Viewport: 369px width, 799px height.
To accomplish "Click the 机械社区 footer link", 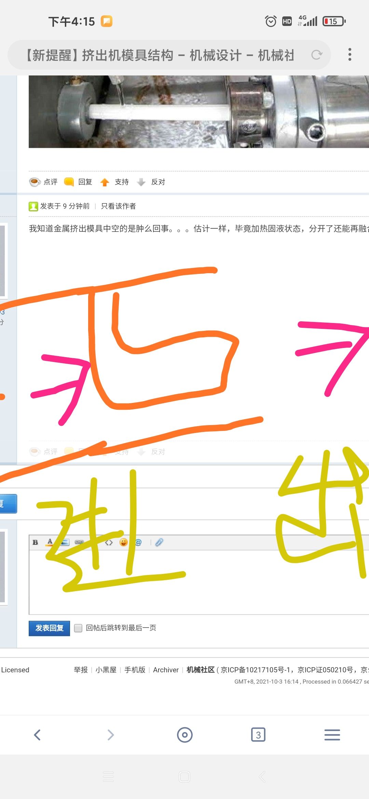I will pyautogui.click(x=201, y=670).
